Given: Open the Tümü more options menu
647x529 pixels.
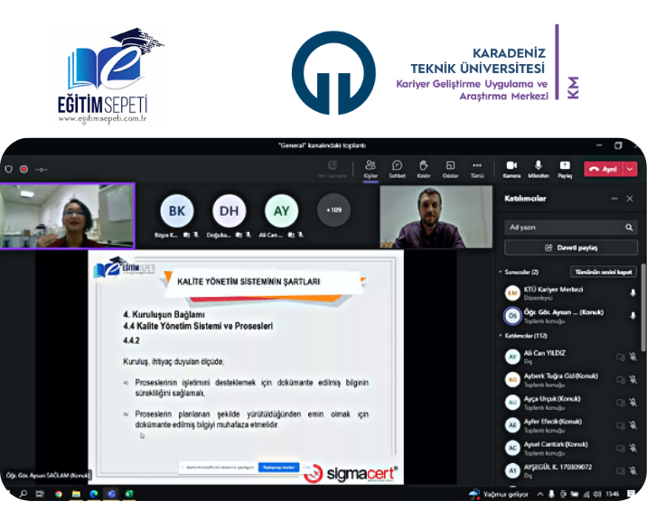Looking at the screenshot, I should point(477,168).
